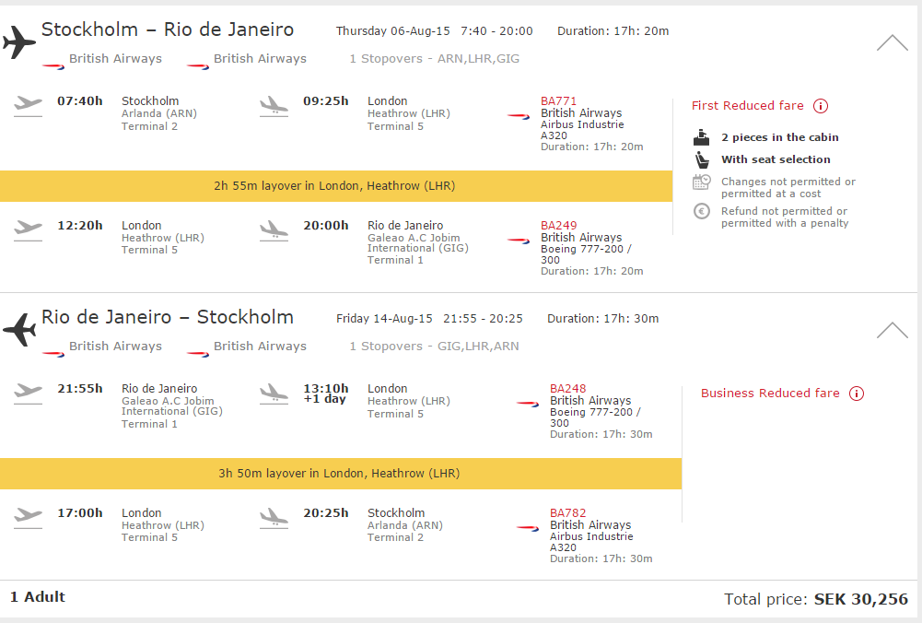Click the info icon beside First Reduced fare
922x623 pixels.
[x=821, y=106]
